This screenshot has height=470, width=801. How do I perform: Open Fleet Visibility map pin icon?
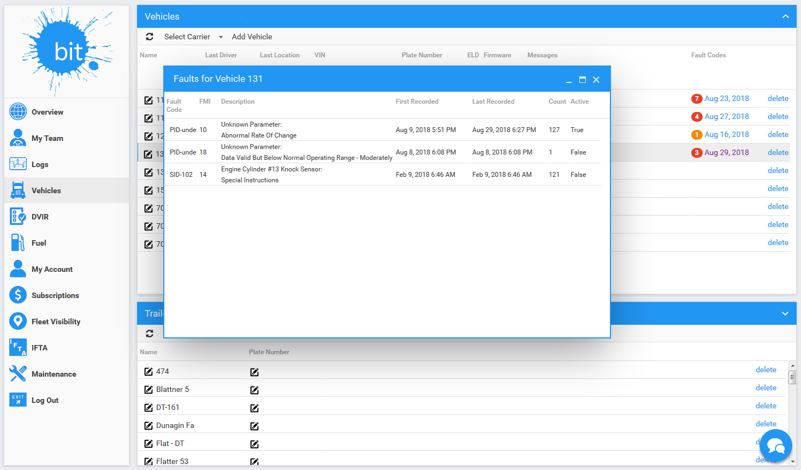pyautogui.click(x=18, y=321)
